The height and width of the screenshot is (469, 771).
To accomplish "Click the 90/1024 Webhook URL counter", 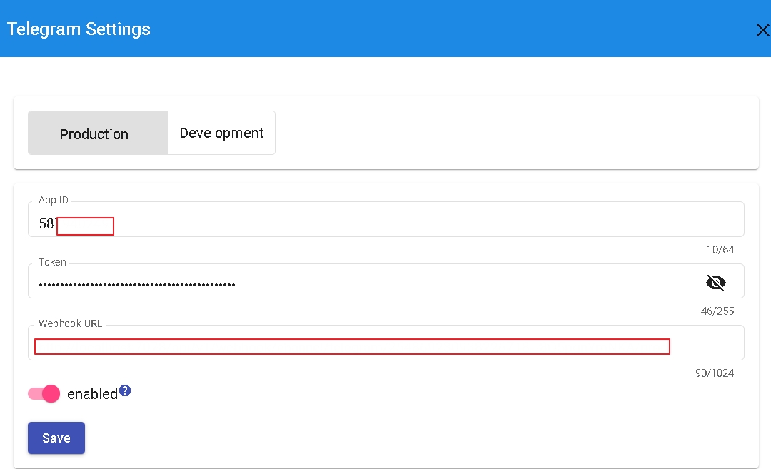I will [x=715, y=373].
